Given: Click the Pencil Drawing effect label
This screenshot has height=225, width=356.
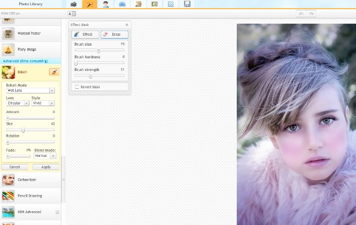Looking at the screenshot, I should click(30, 196).
